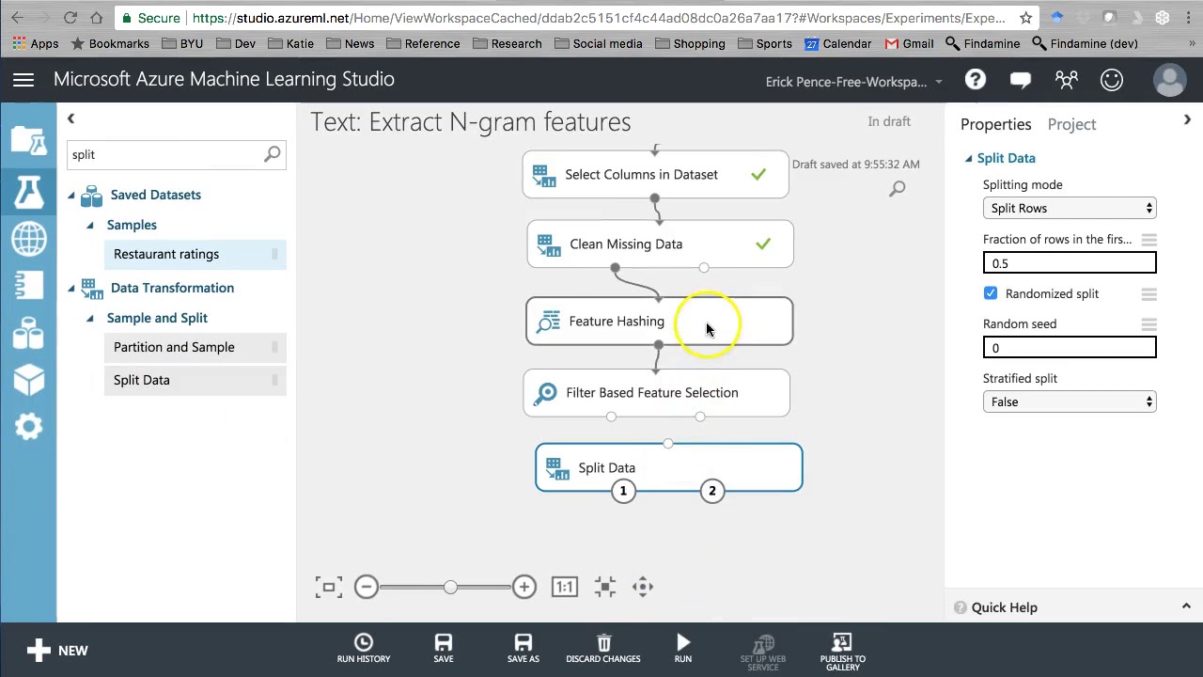
Task: Open the Stratified split dropdown
Action: pos(1070,401)
